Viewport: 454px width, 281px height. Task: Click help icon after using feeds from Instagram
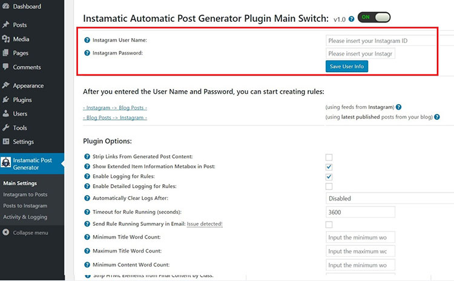coord(398,107)
